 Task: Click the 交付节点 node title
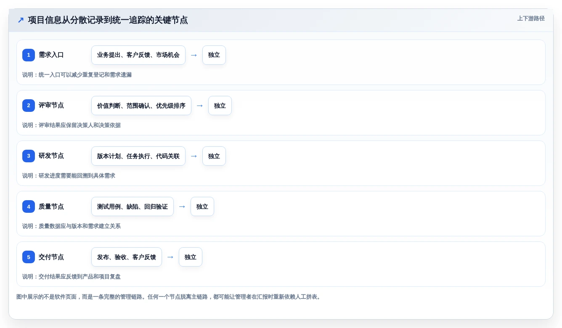pos(51,257)
